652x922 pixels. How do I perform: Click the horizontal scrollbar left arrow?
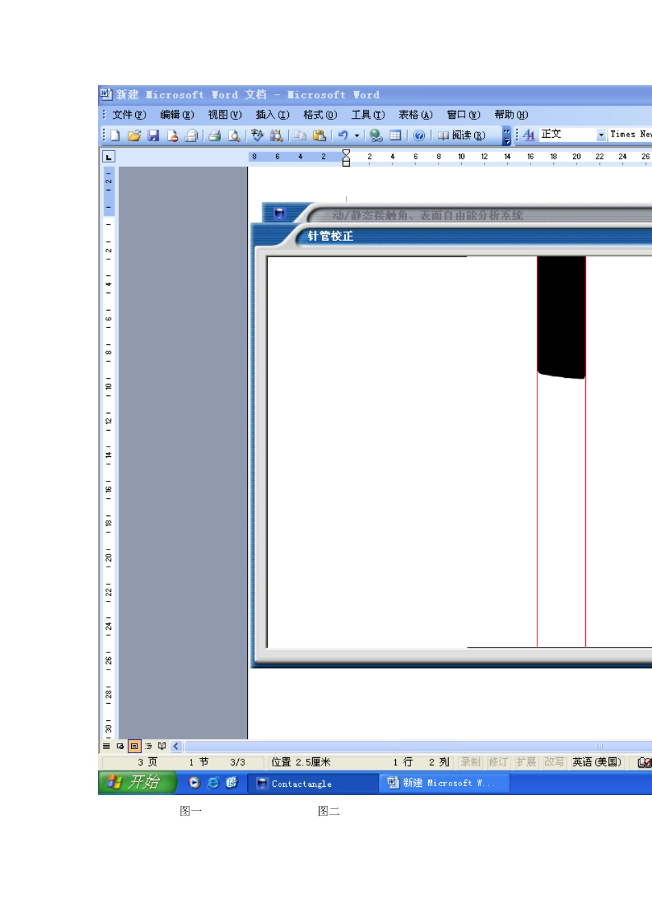(176, 746)
